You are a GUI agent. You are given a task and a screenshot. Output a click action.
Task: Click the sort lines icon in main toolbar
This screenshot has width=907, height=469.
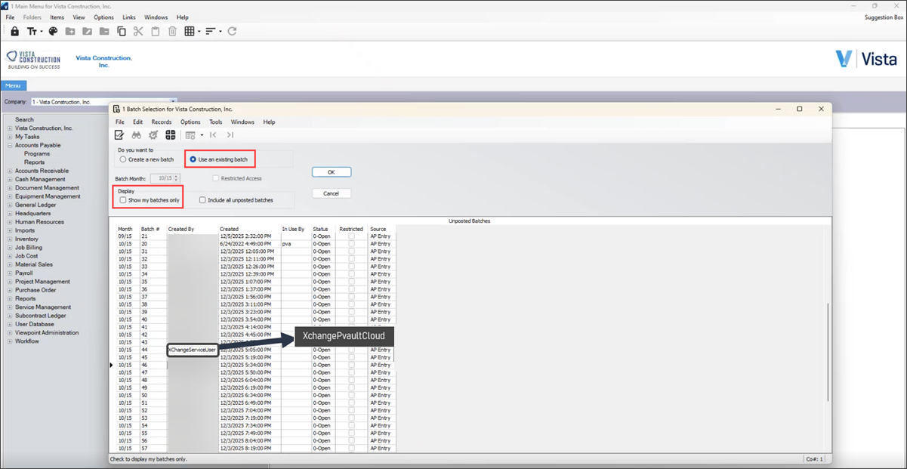click(211, 31)
